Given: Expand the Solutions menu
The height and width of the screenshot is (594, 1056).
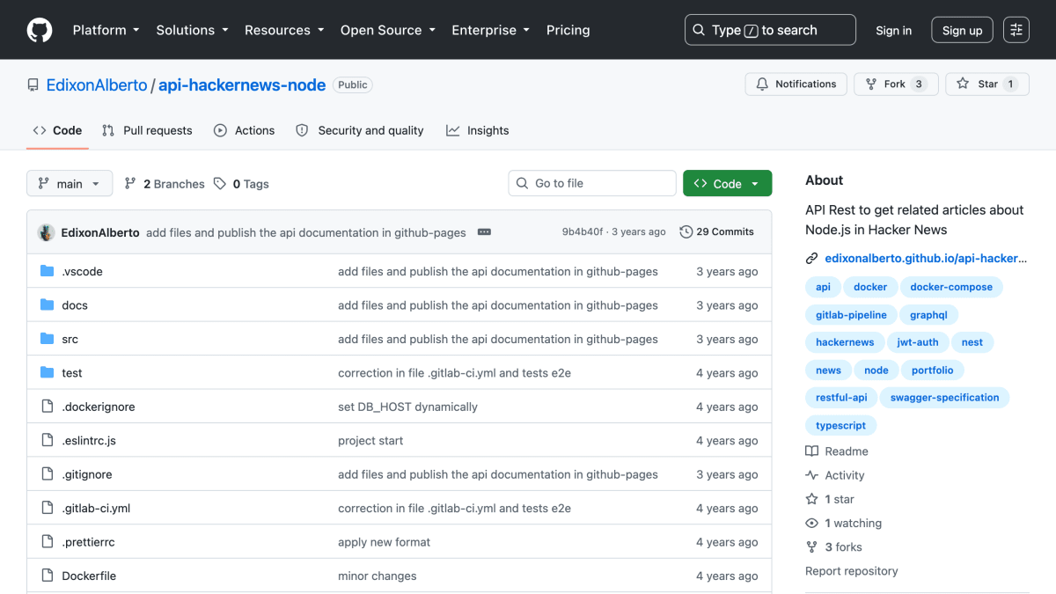Looking at the screenshot, I should pos(192,30).
